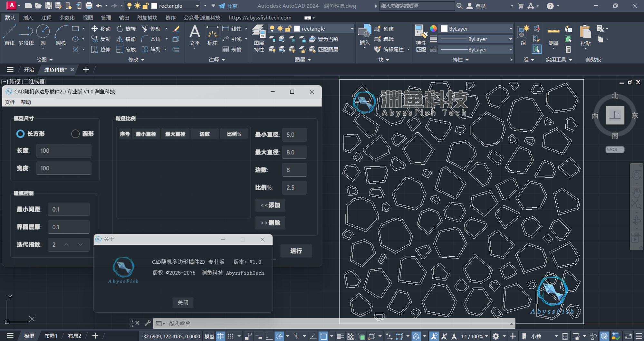Toggle lineweight display in status bar
Screen dimensions: 644x341
(340, 336)
